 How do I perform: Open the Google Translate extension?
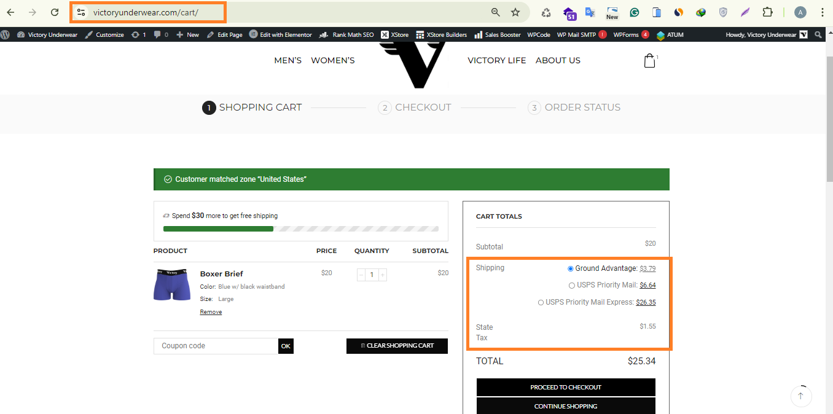point(590,12)
